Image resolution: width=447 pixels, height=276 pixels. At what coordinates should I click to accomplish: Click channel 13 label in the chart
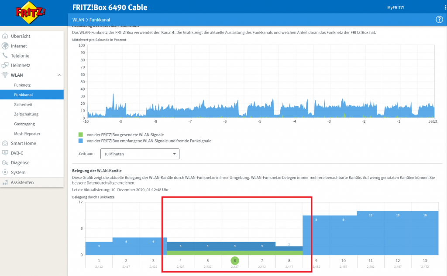(425, 261)
